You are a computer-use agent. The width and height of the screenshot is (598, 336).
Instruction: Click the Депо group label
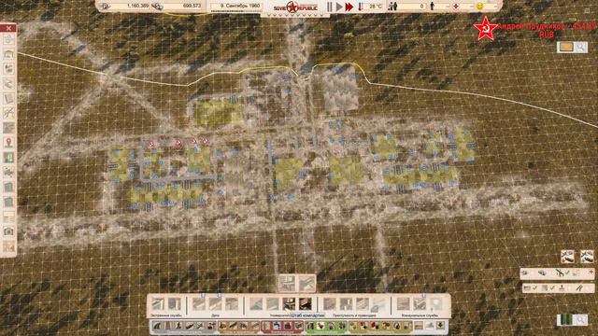215,315
